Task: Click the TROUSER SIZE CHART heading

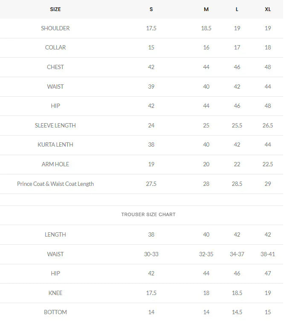Action: click(x=148, y=214)
